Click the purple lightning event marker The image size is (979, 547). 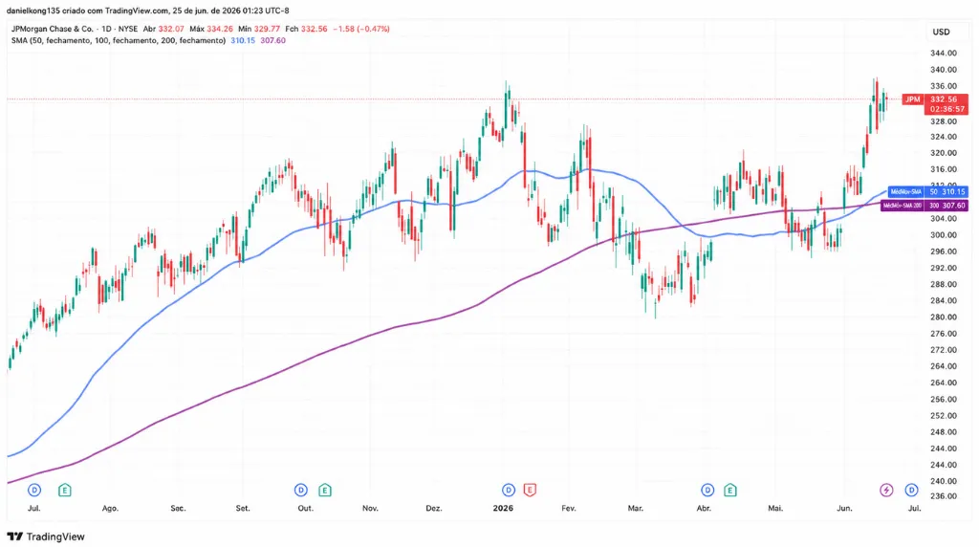tap(886, 491)
